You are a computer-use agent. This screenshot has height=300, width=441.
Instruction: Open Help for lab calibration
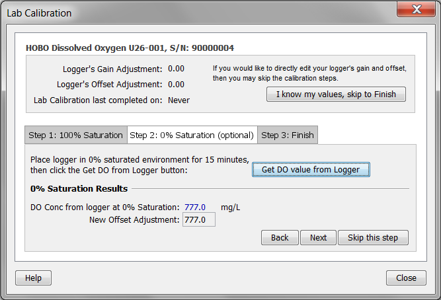point(33,278)
